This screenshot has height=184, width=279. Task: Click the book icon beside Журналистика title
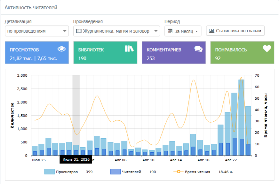click(x=79, y=31)
